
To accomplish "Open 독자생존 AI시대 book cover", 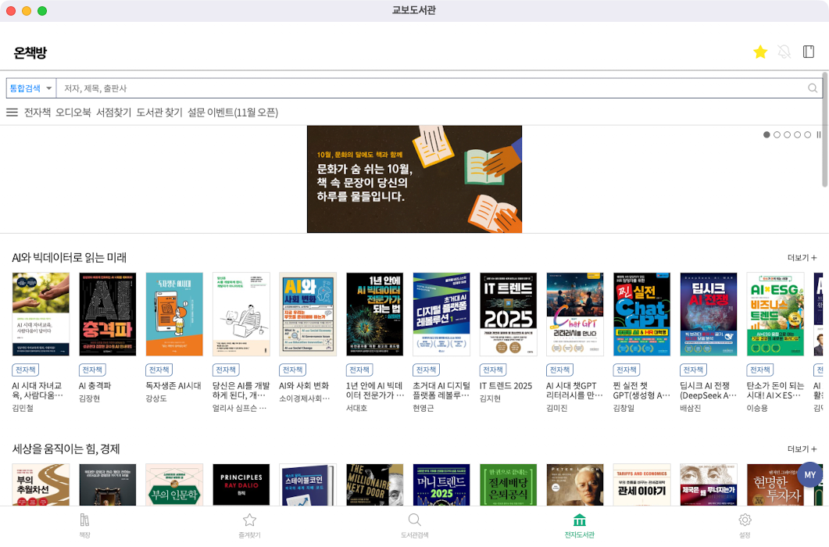I will pyautogui.click(x=174, y=314).
